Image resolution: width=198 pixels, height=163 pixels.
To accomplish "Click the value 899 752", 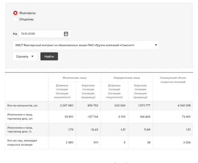I will click(x=93, y=105).
